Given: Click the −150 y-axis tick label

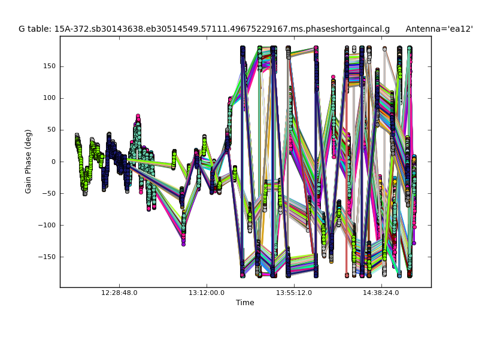Looking at the screenshot, I should [47, 257].
